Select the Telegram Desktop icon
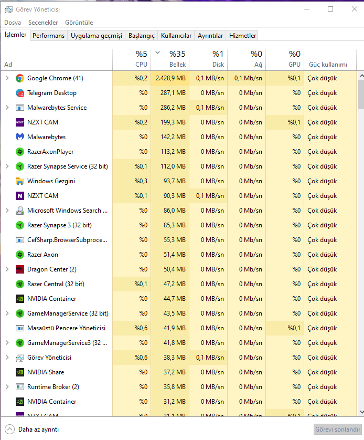The height and width of the screenshot is (440, 364). coord(20,93)
